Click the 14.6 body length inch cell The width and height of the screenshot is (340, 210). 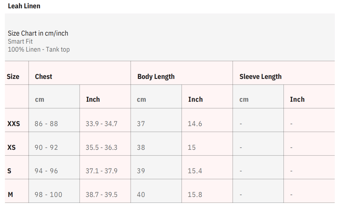[x=195, y=124]
